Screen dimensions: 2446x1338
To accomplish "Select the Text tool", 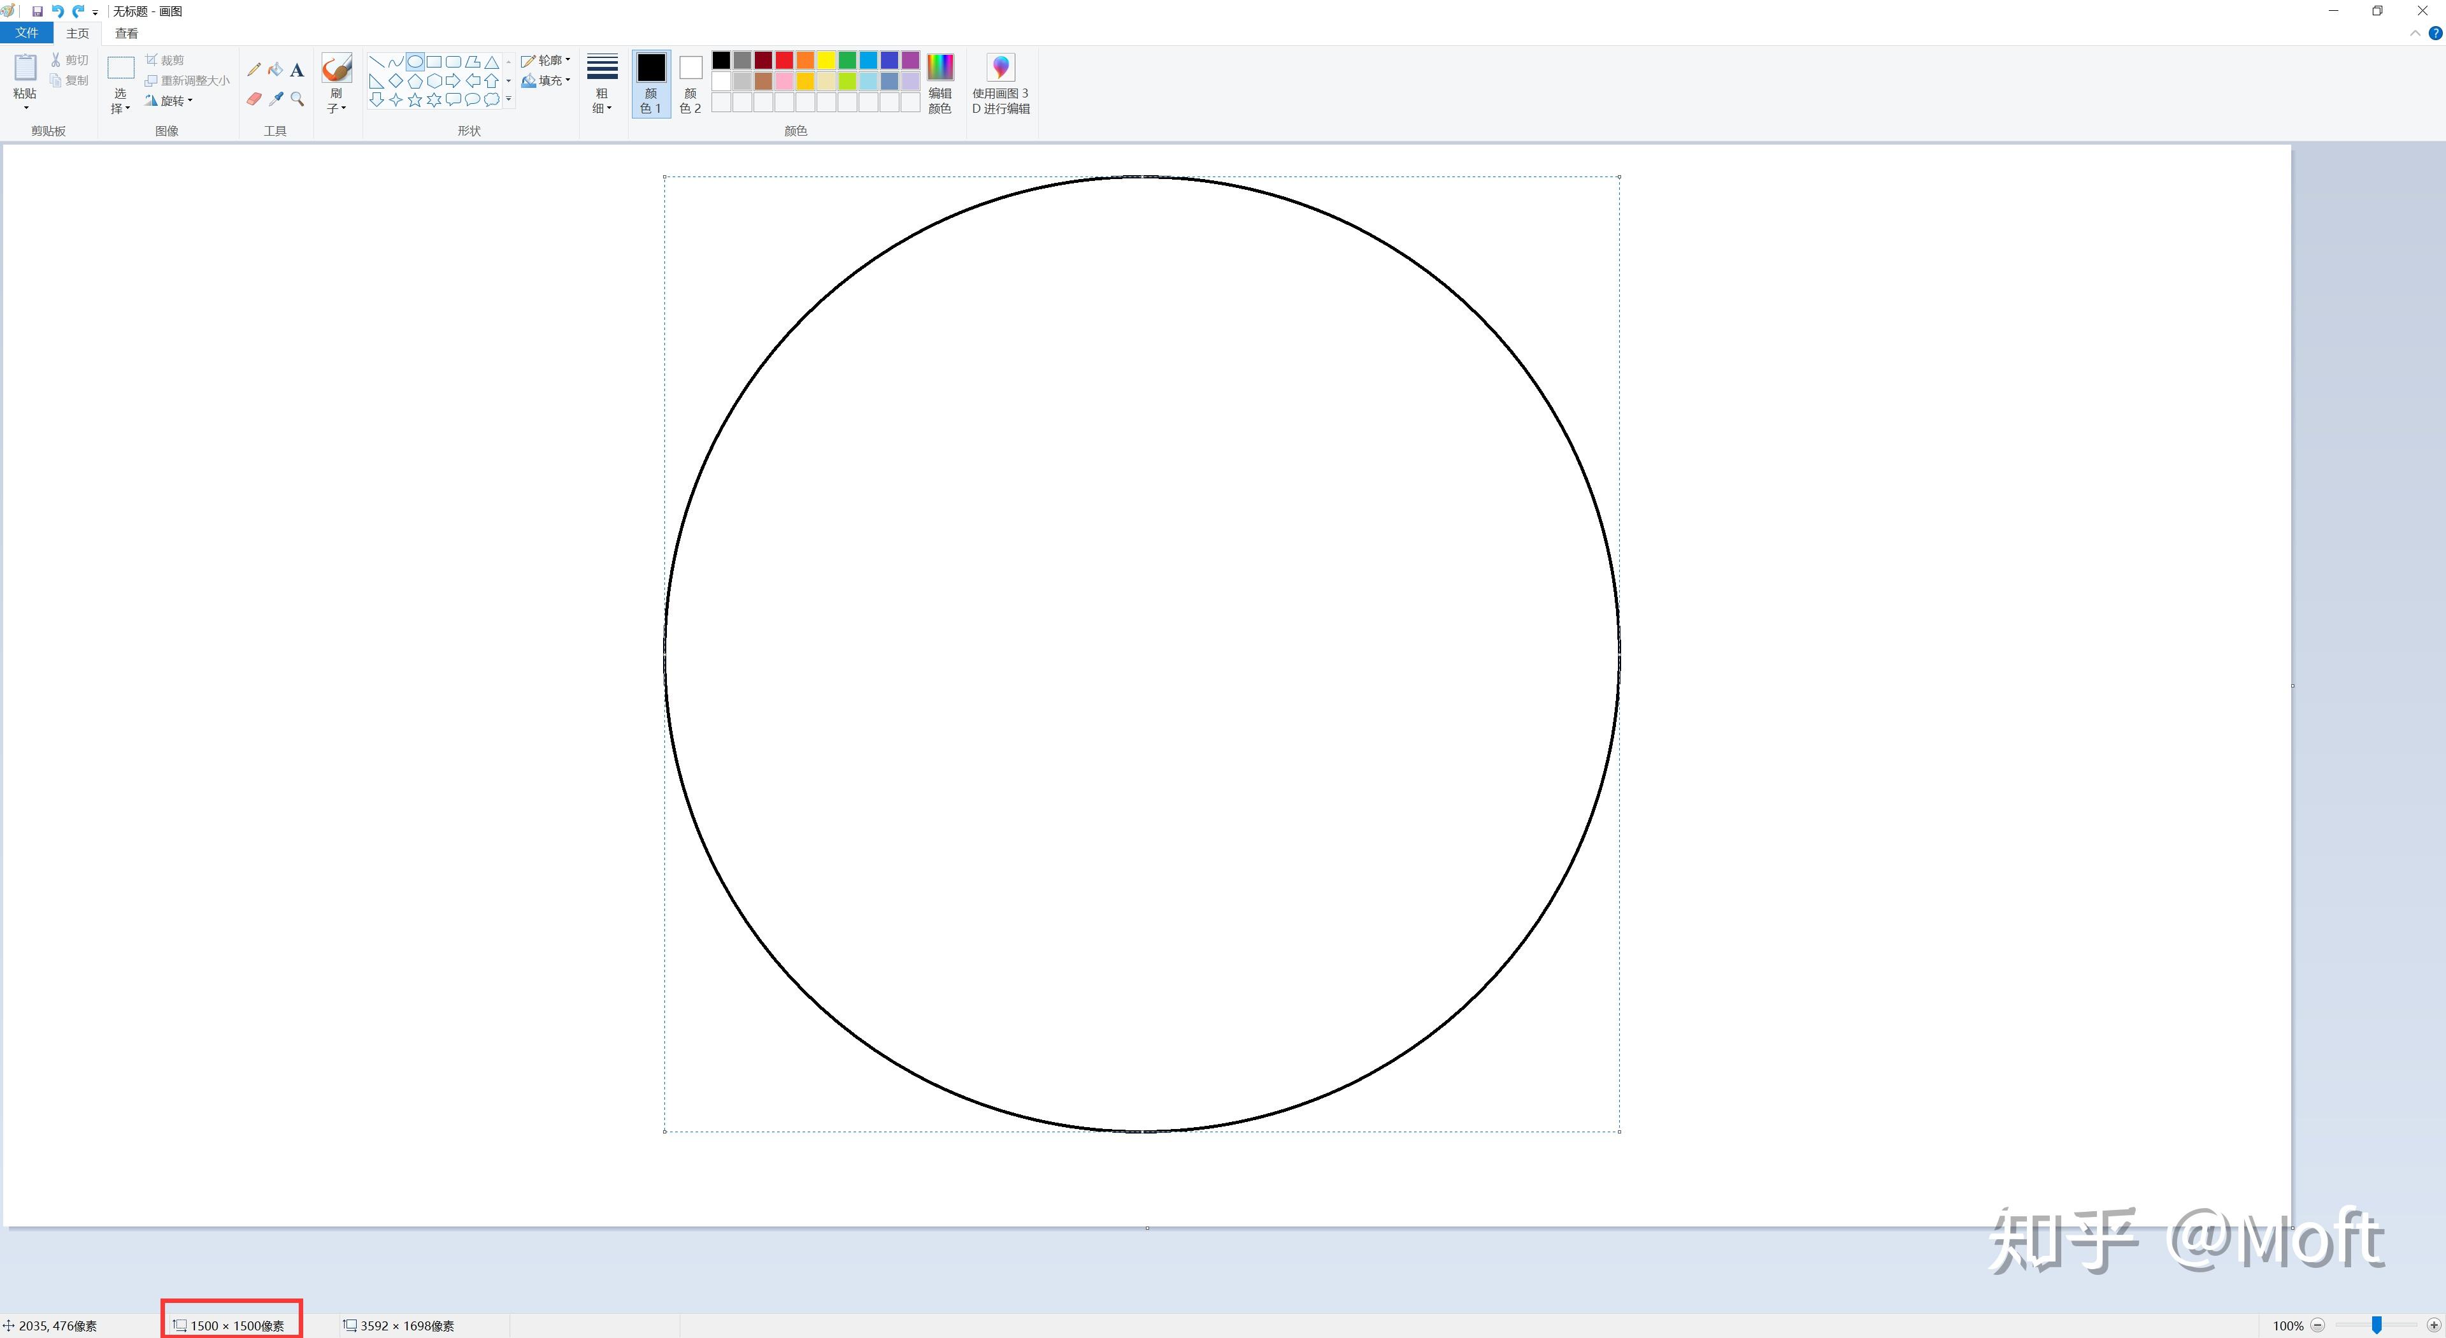I will (297, 69).
